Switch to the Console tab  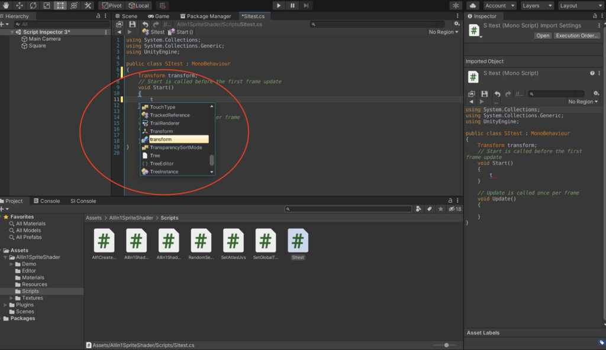click(47, 200)
